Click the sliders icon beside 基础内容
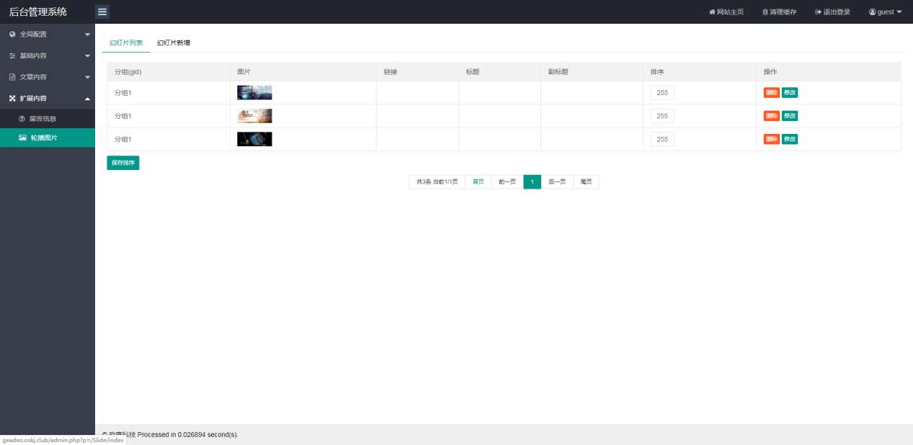Screen dimensions: 913x445 pyautogui.click(x=12, y=55)
